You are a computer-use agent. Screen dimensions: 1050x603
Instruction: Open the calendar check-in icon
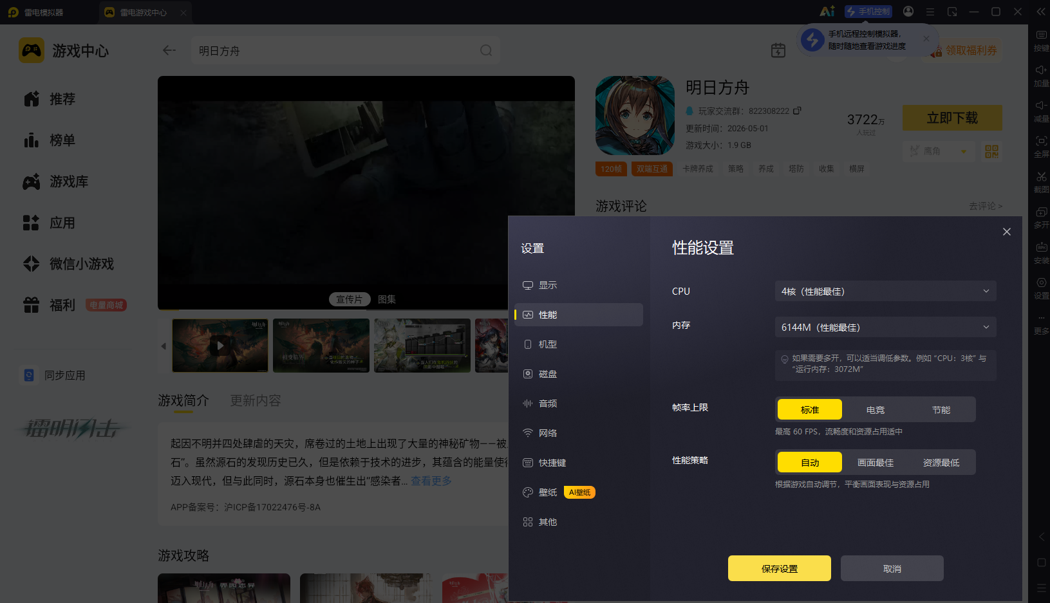point(778,50)
